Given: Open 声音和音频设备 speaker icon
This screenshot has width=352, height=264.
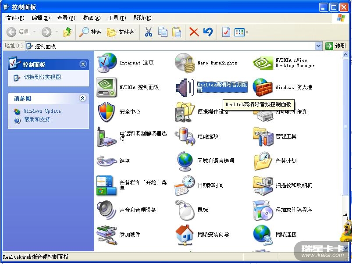Looking at the screenshot, I should point(107,210).
